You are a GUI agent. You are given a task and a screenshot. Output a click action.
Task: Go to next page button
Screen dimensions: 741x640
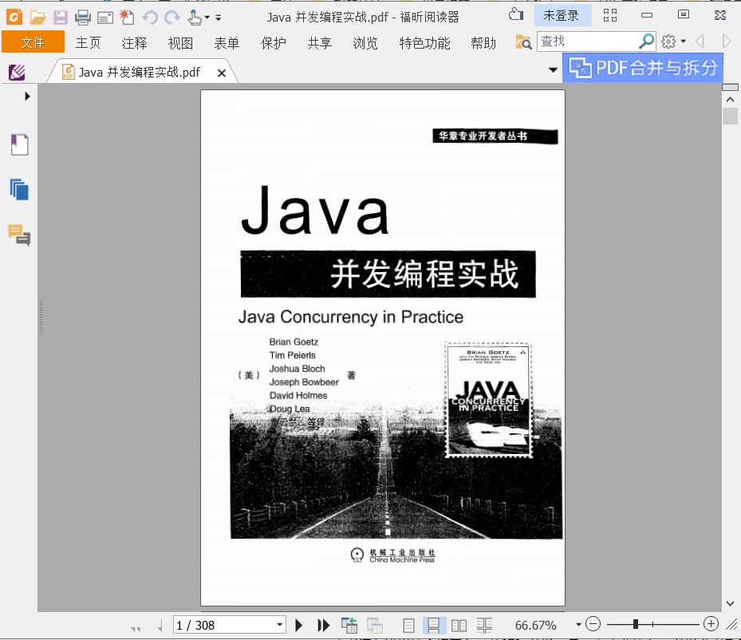(298, 626)
